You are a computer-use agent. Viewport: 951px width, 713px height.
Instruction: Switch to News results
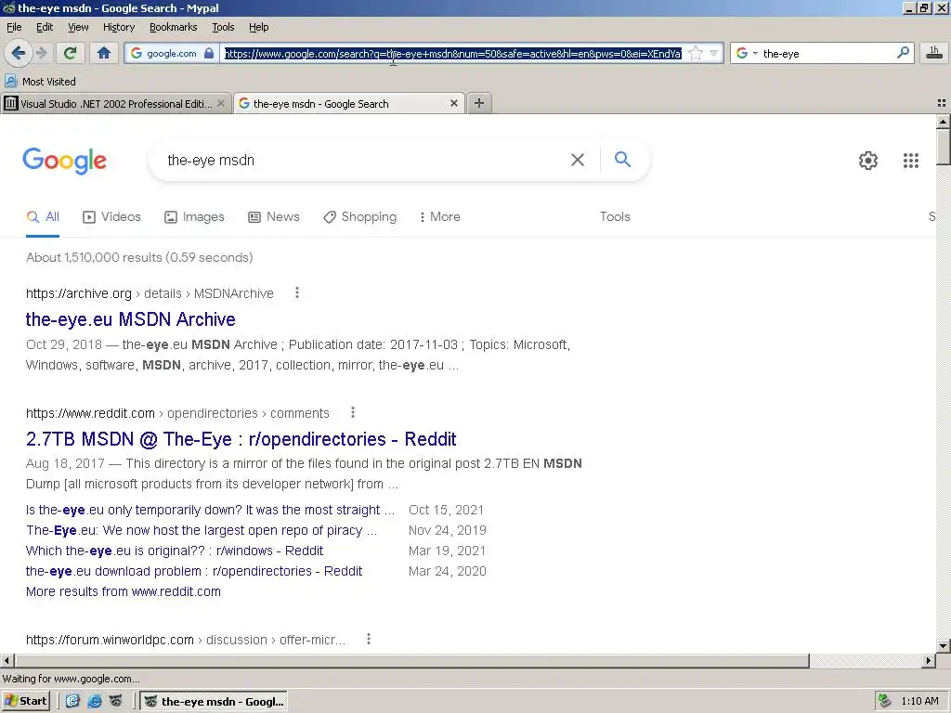tap(274, 217)
